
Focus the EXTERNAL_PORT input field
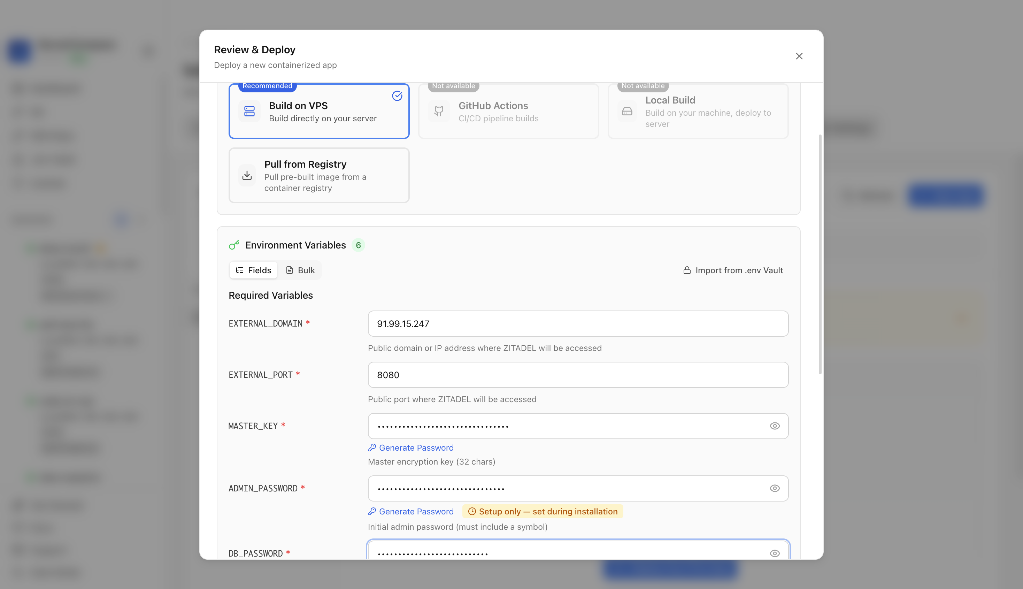(x=578, y=375)
